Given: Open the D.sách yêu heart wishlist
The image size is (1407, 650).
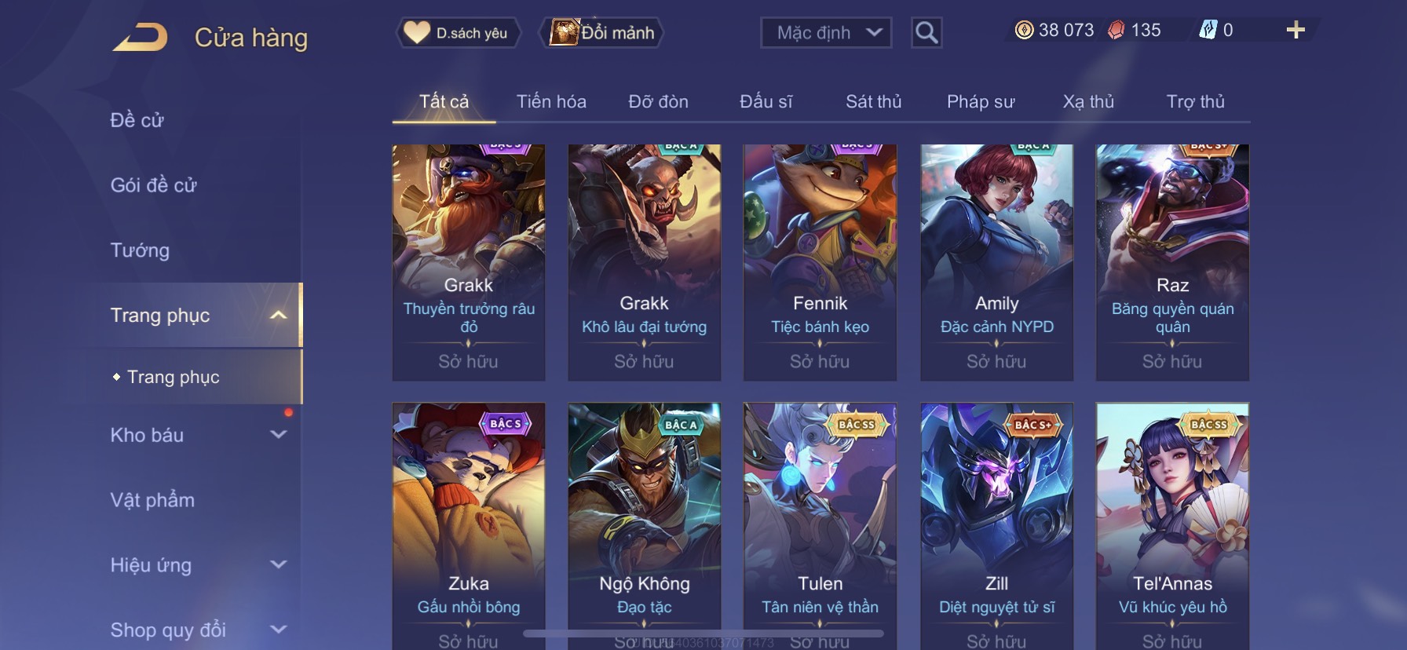Looking at the screenshot, I should (x=457, y=32).
